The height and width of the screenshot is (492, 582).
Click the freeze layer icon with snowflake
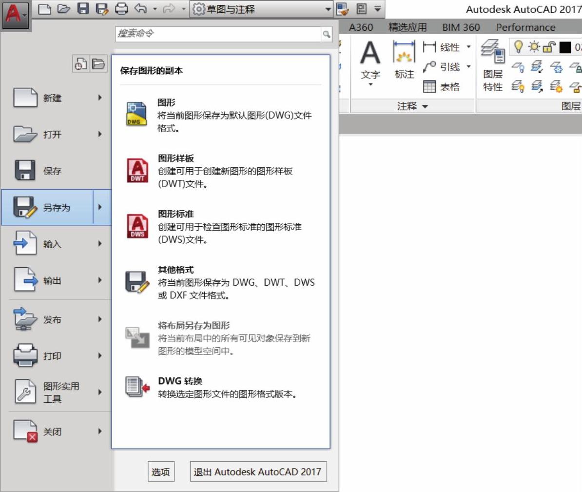coord(556,67)
